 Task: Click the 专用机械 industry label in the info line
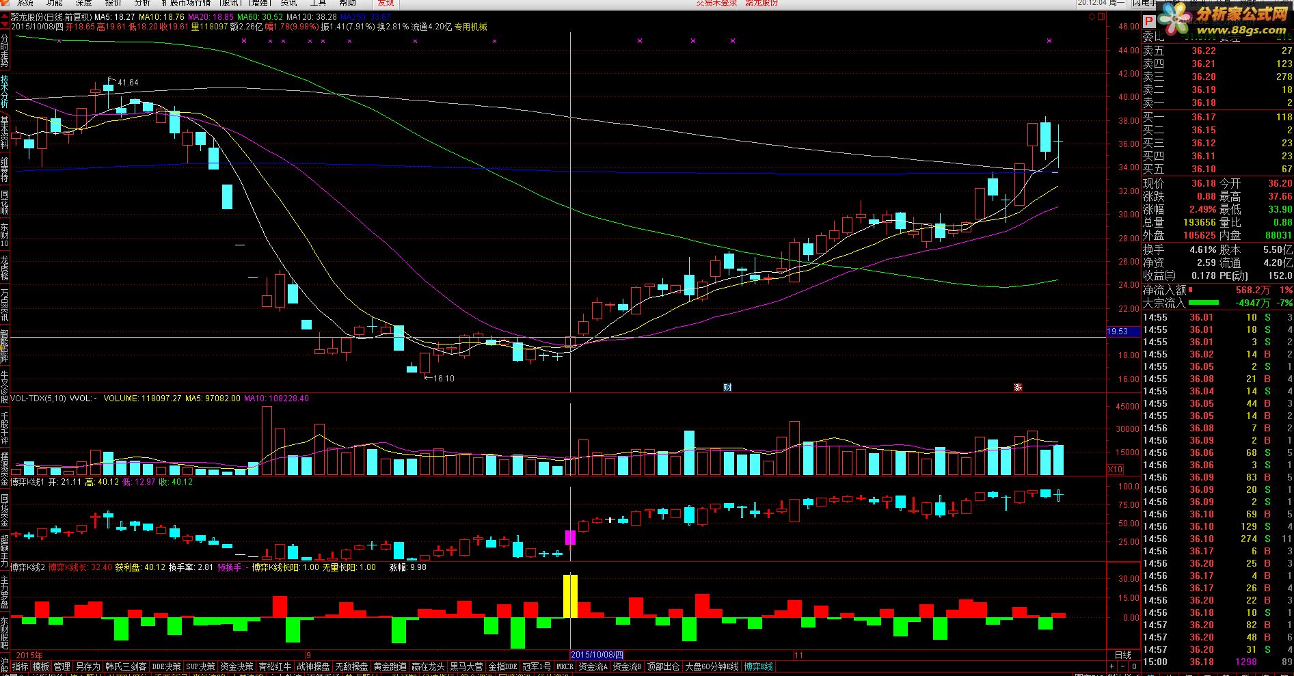coord(470,27)
